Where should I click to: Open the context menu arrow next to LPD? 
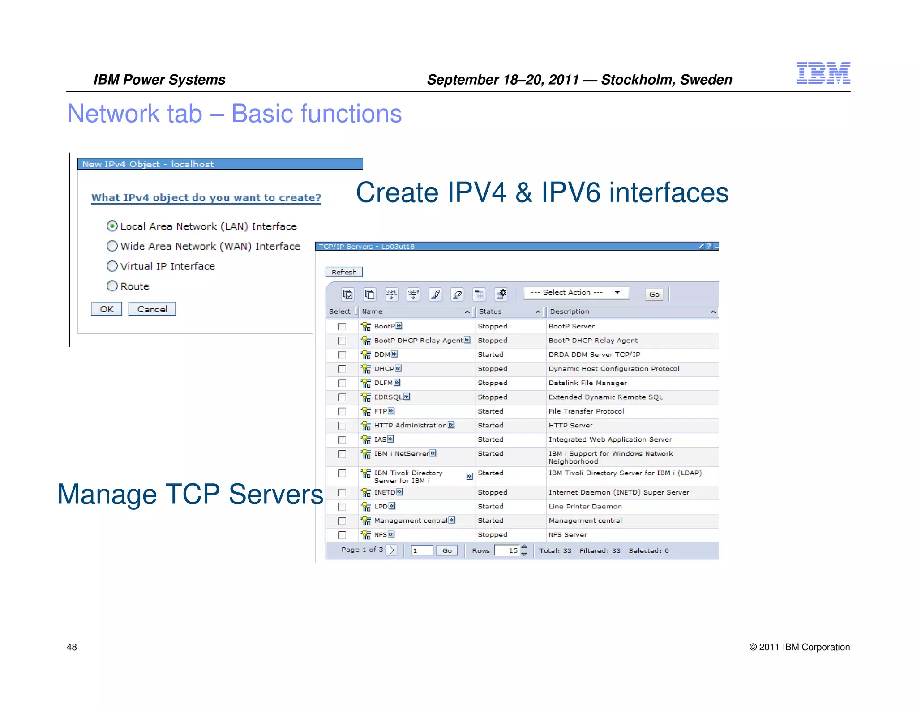[x=392, y=506]
